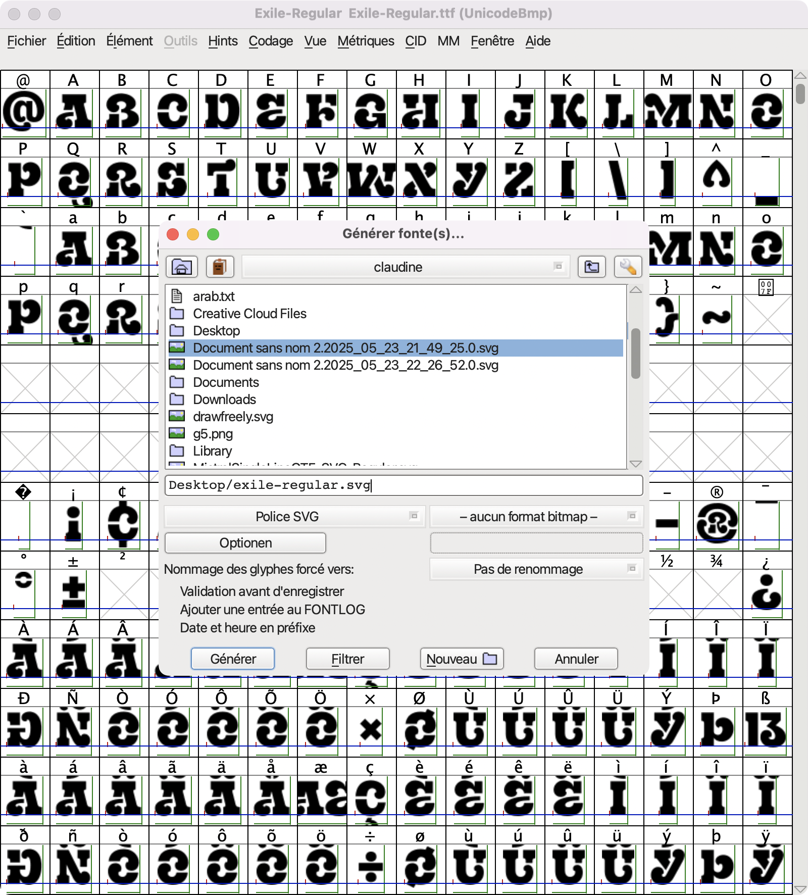Select the inverted question mark ¿ glyph

pyautogui.click(x=767, y=593)
